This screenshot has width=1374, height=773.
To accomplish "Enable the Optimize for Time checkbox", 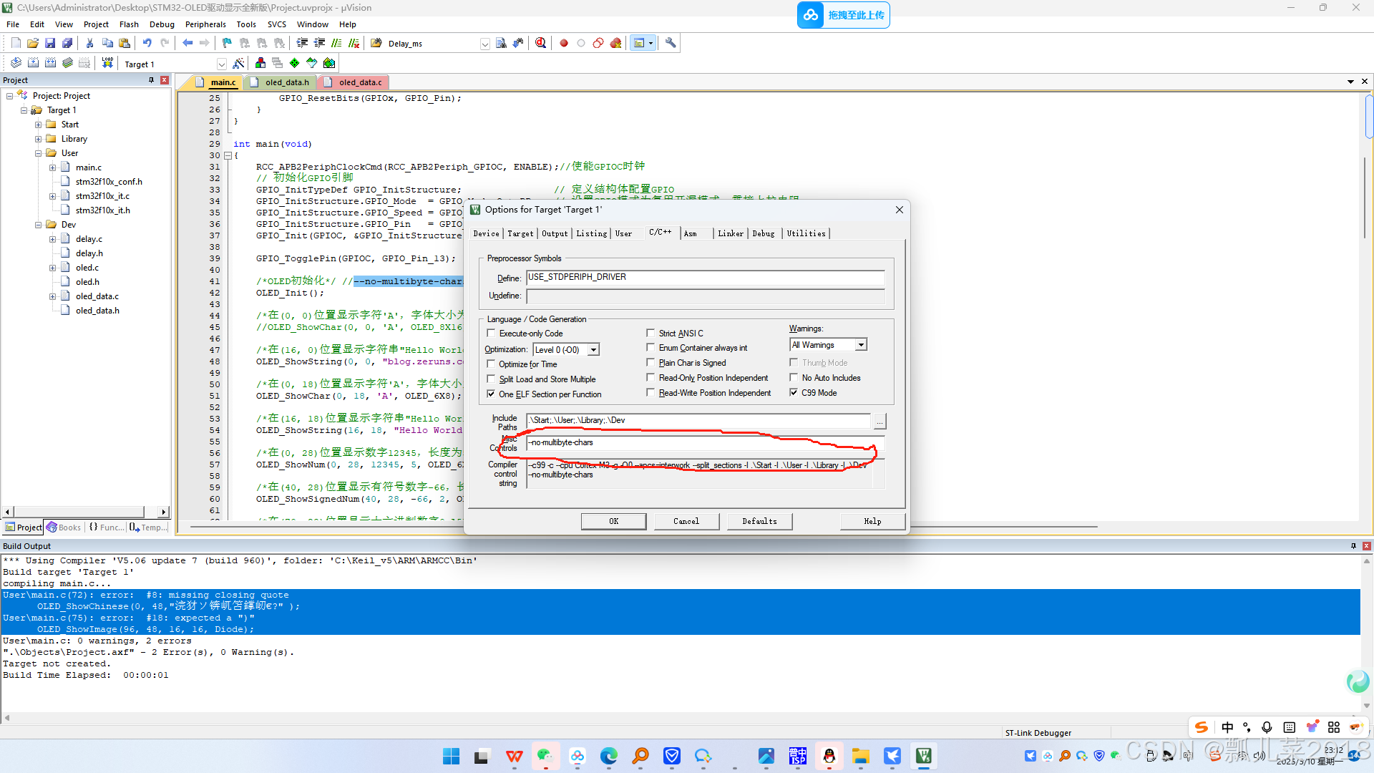I will pos(491,364).
